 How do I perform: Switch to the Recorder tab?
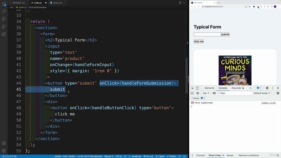[x=238, y=88]
